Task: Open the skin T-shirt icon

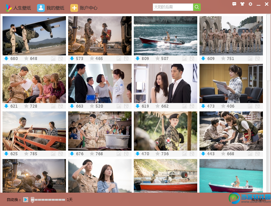Action: tap(242, 4)
